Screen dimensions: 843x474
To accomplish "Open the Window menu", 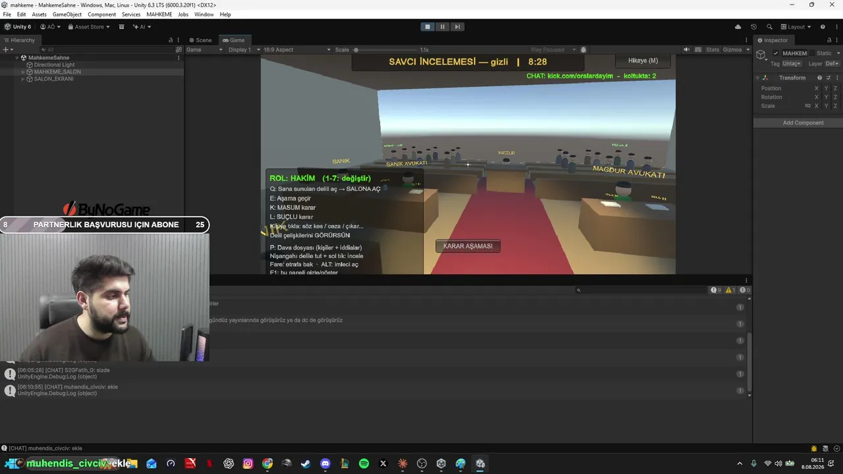I will pos(204,14).
